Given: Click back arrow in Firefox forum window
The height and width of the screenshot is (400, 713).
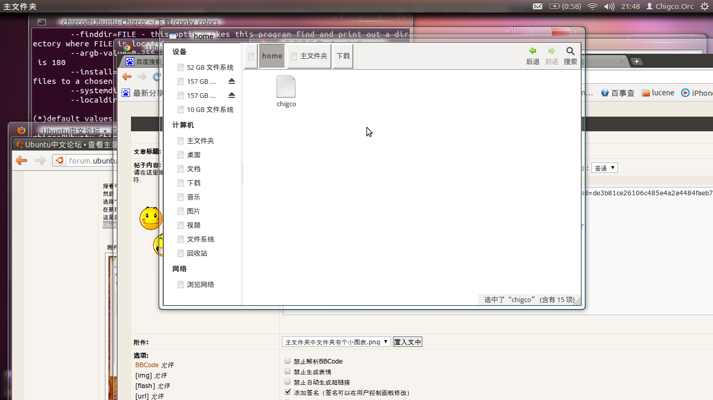Looking at the screenshot, I should point(21,160).
